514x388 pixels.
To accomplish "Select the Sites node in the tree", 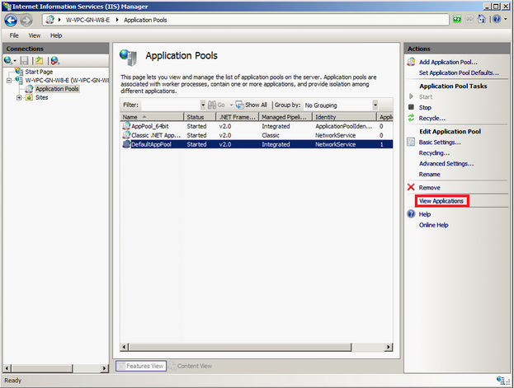I will pyautogui.click(x=41, y=97).
